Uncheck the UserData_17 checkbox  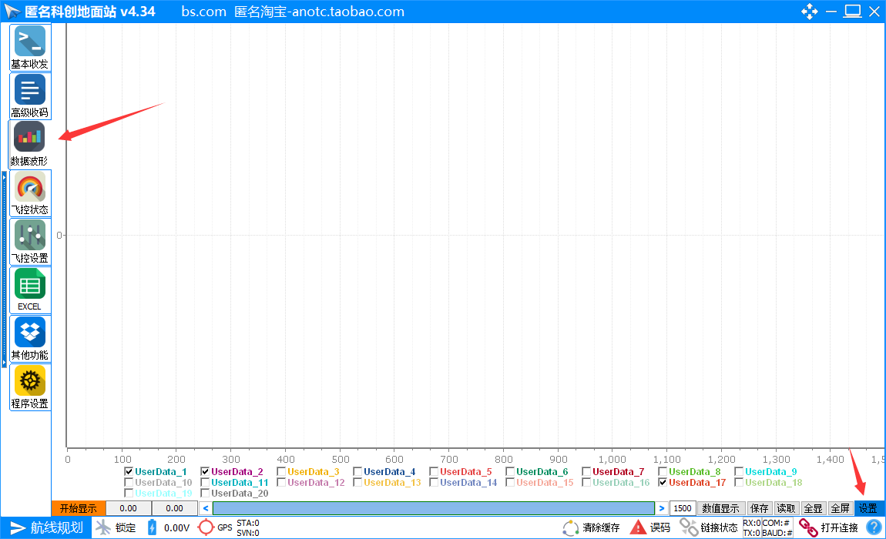[663, 483]
